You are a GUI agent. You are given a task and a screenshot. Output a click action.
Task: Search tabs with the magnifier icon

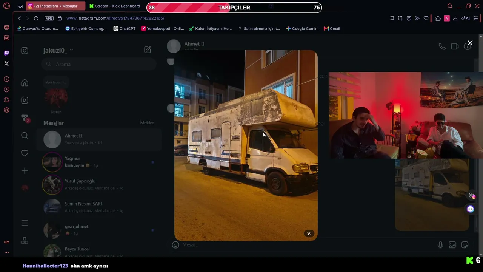tap(450, 6)
